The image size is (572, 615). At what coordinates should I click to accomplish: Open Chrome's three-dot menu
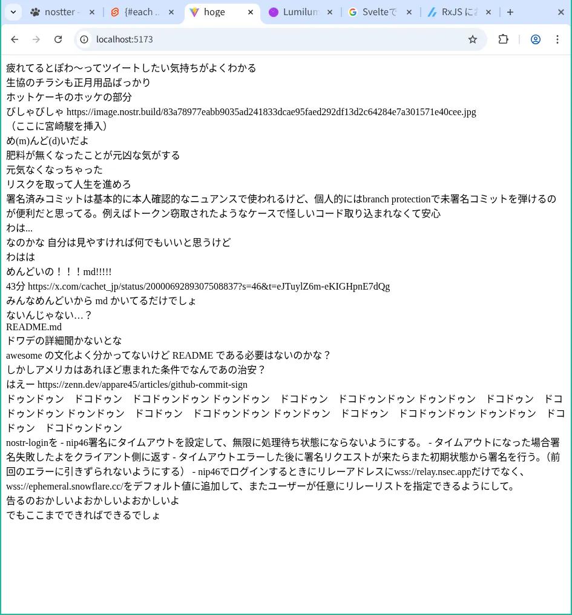557,39
